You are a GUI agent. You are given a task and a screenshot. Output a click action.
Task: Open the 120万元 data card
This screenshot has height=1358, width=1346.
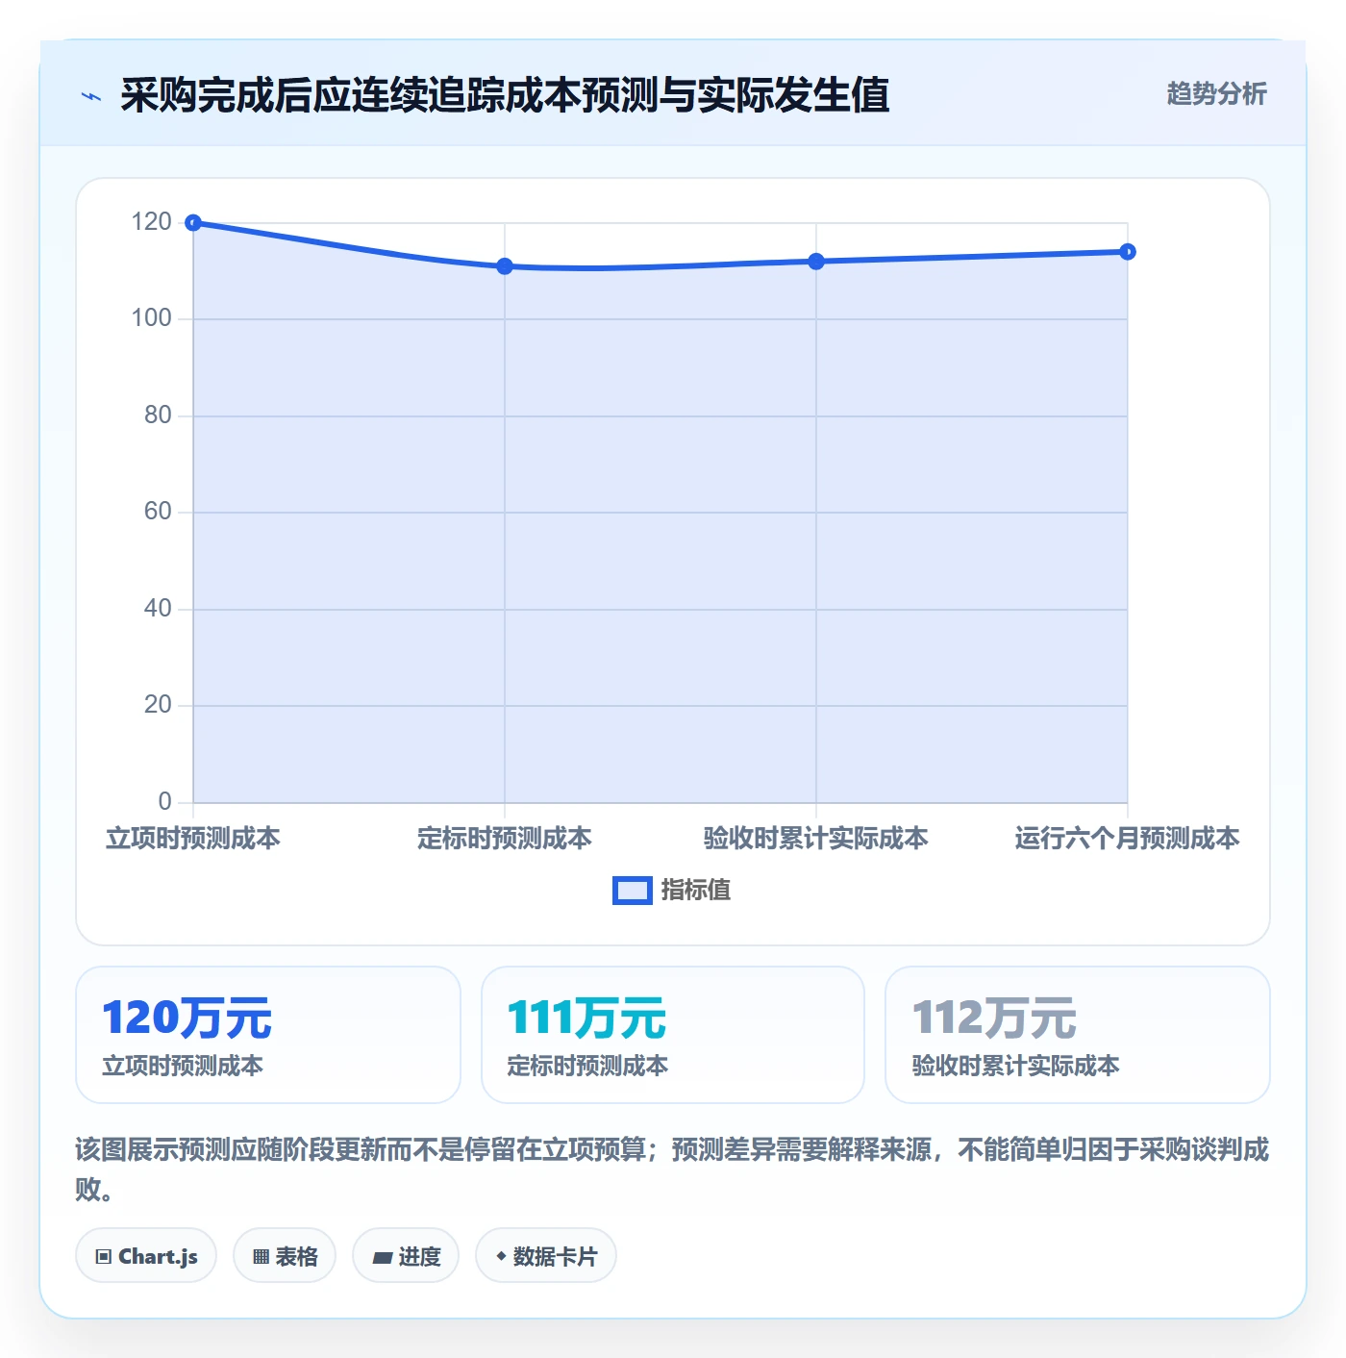pos(268,1035)
